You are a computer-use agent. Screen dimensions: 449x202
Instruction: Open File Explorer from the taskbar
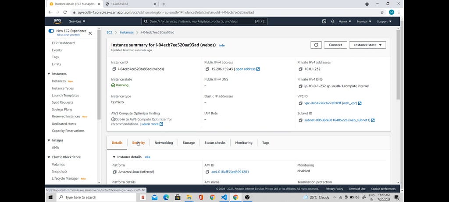pyautogui.click(x=189, y=198)
